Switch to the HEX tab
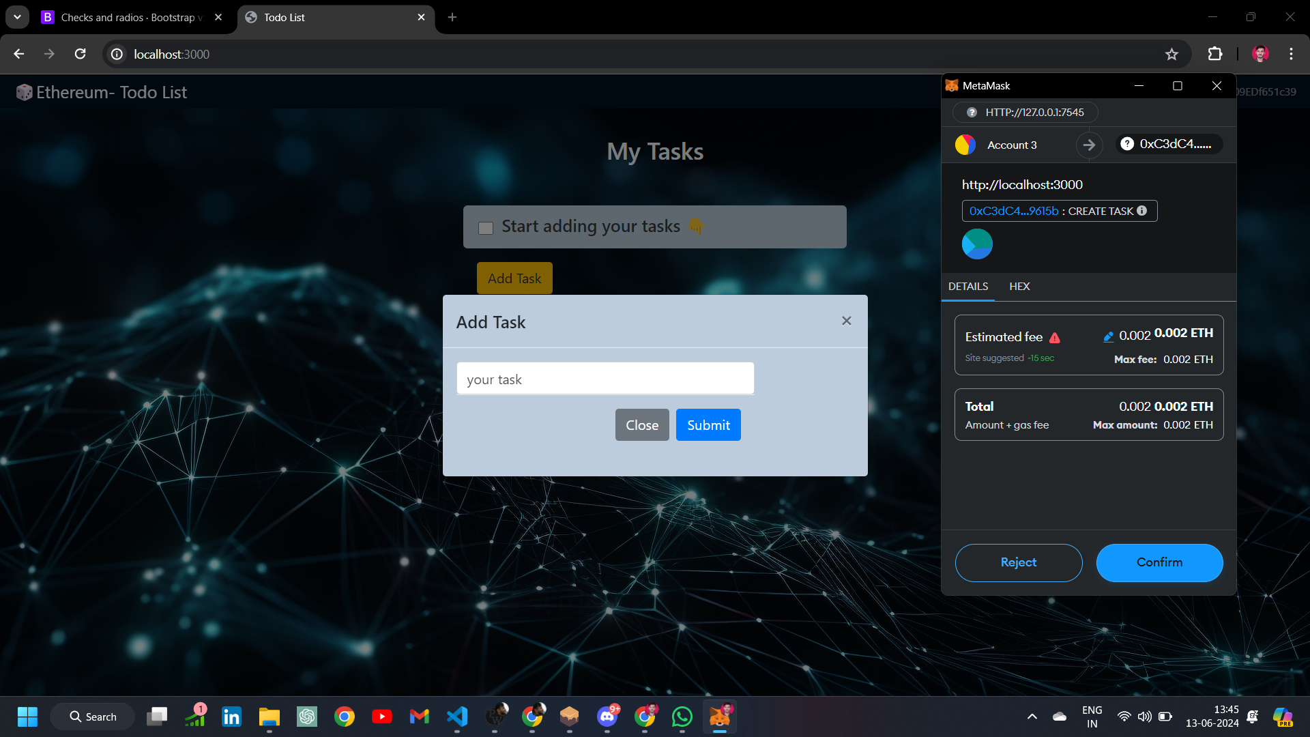1310x737 pixels. 1019,287
